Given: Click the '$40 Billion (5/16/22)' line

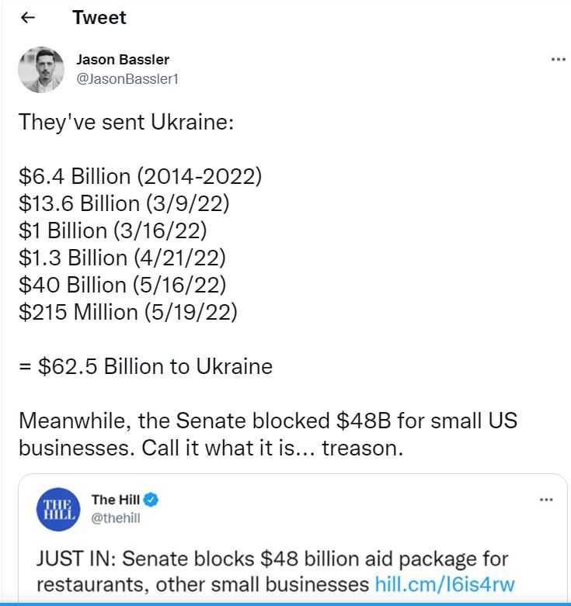Looking at the screenshot, I should (x=122, y=286).
